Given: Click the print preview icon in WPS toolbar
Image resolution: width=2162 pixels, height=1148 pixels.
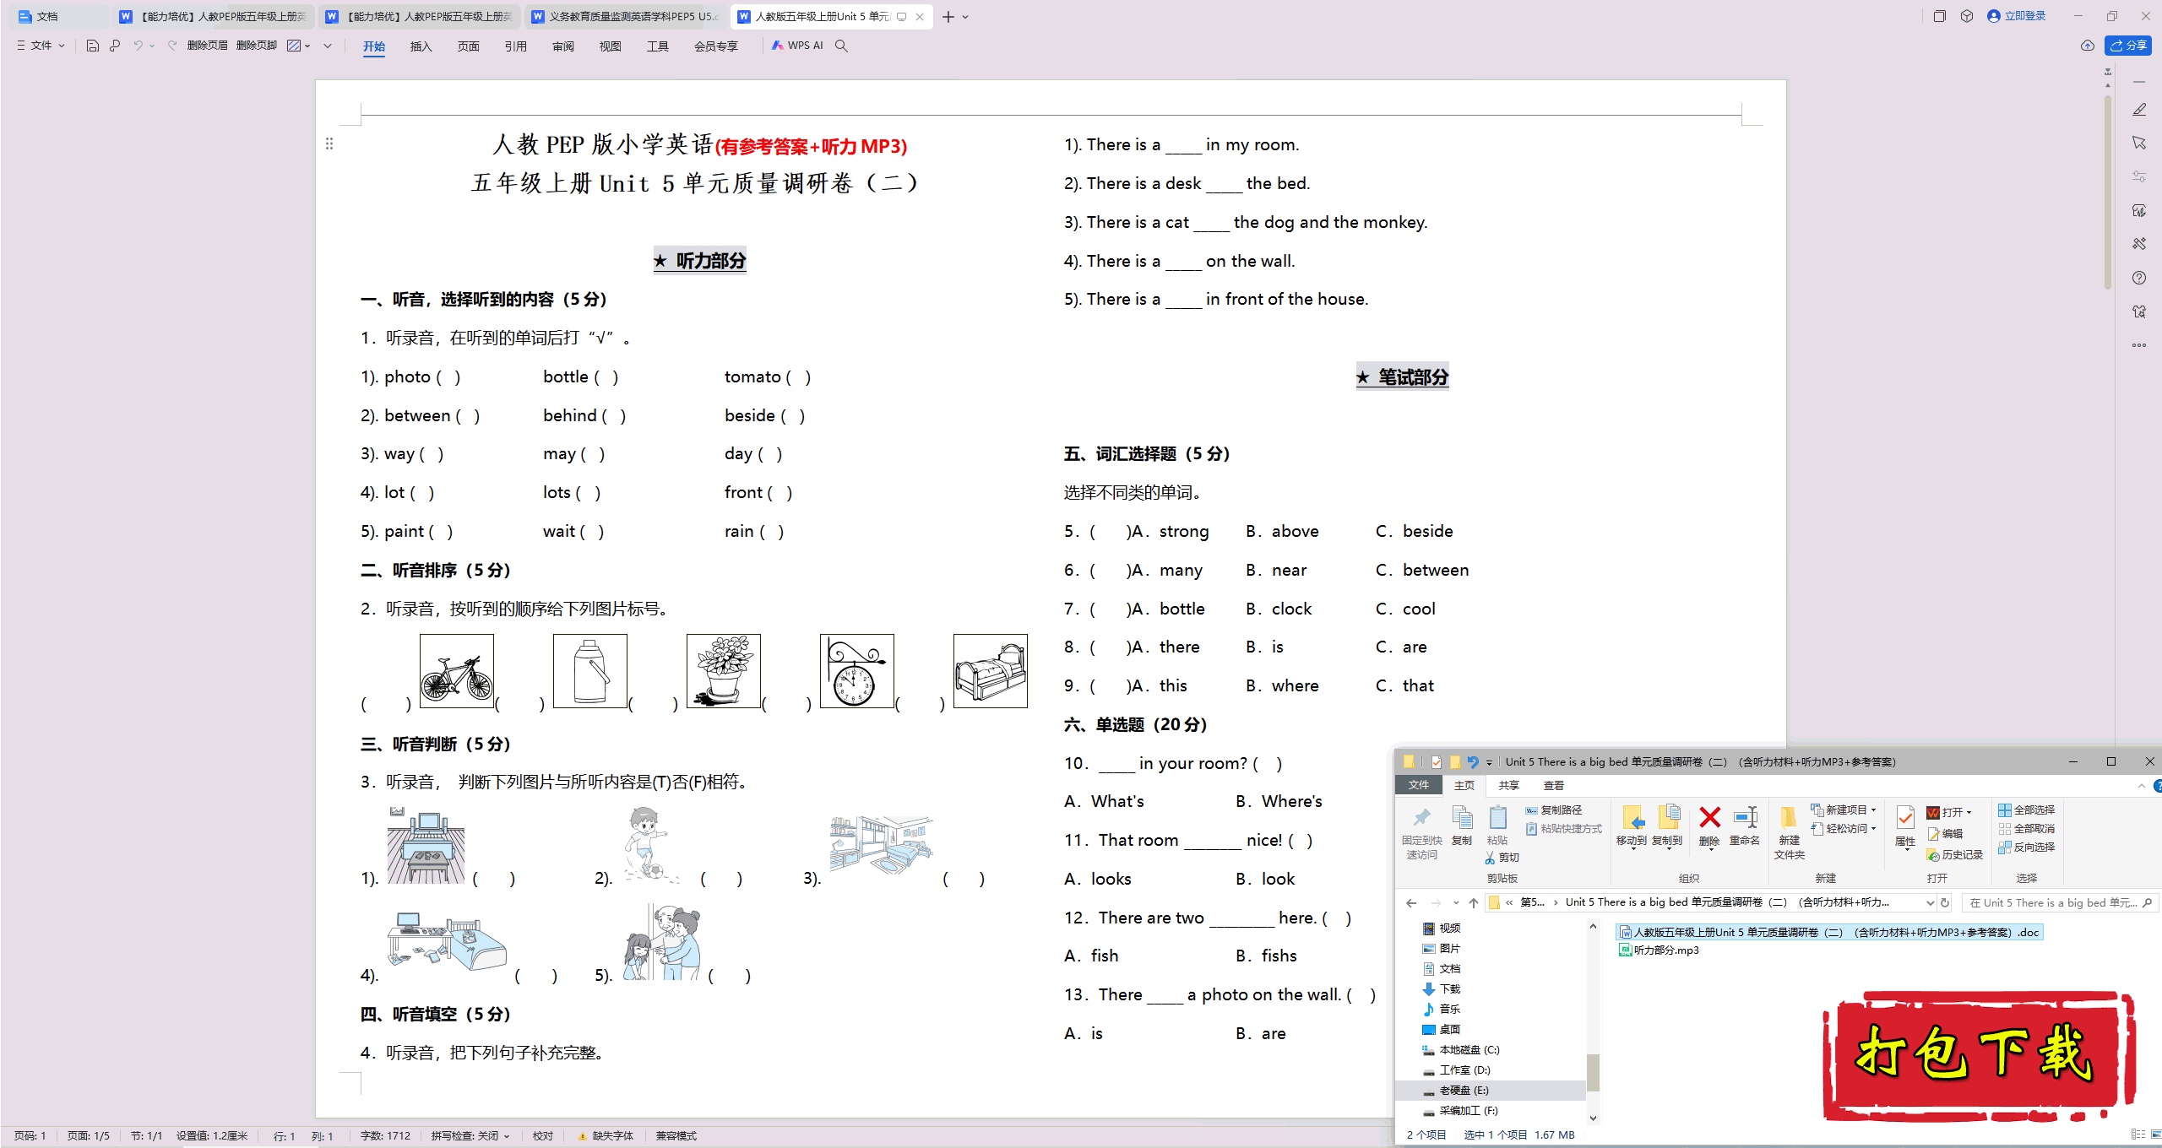Looking at the screenshot, I should (x=115, y=46).
